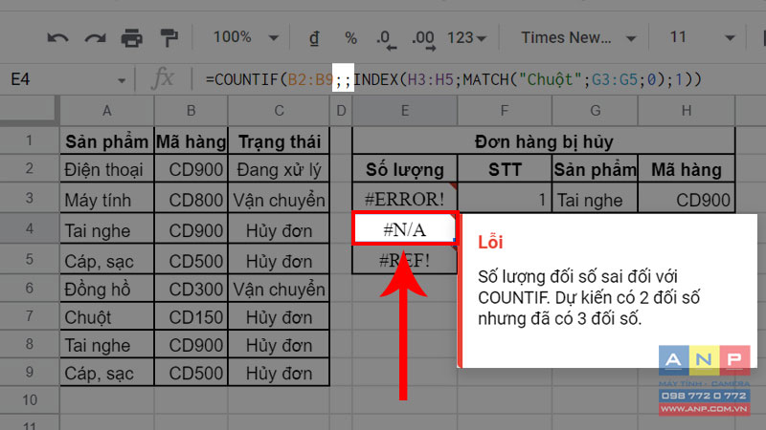The image size is (766, 430).
Task: Select the Paint format roller icon
Action: click(x=169, y=38)
